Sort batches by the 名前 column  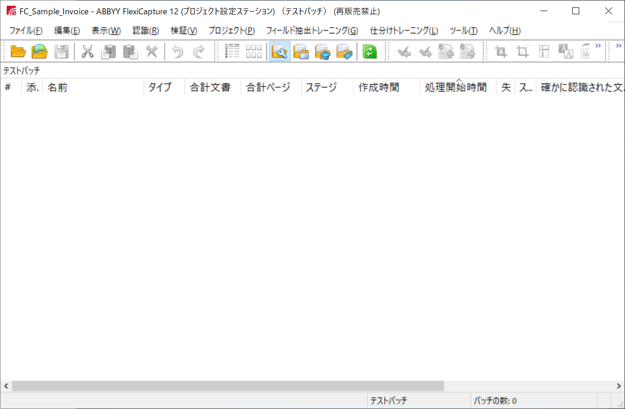tap(57, 87)
